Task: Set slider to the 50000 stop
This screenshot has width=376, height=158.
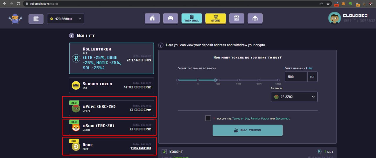Action: point(278,80)
